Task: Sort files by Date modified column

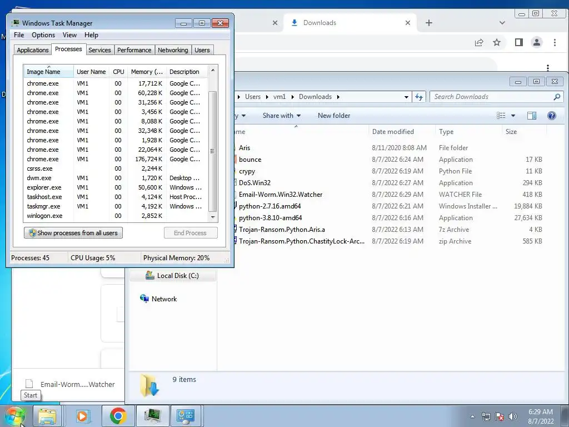Action: (x=401, y=132)
